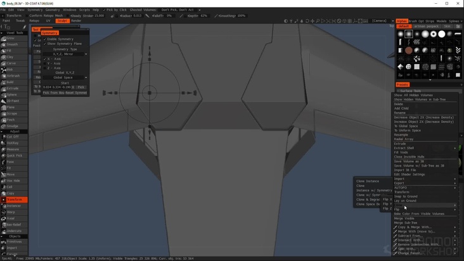The width and height of the screenshot is (464, 261).
Task: Open Ghosted Volumes Don't Pick dropdown
Action: coord(181,10)
